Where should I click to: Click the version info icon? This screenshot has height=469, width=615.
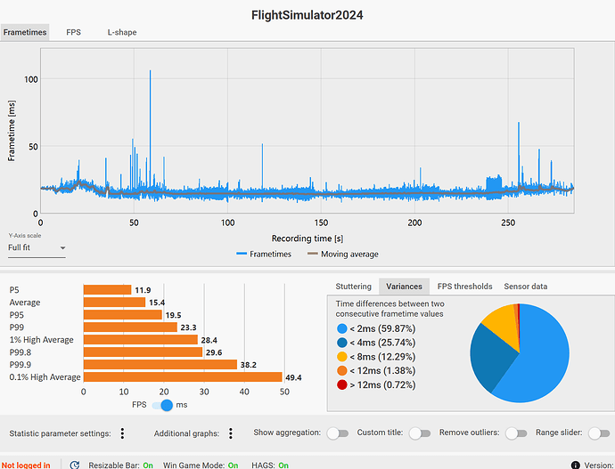coord(576,465)
